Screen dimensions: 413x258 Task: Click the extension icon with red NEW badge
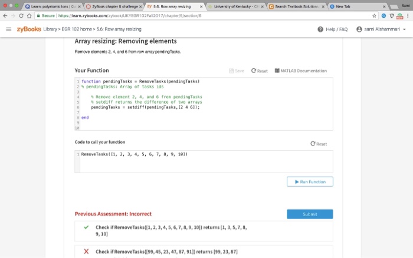(400, 16)
